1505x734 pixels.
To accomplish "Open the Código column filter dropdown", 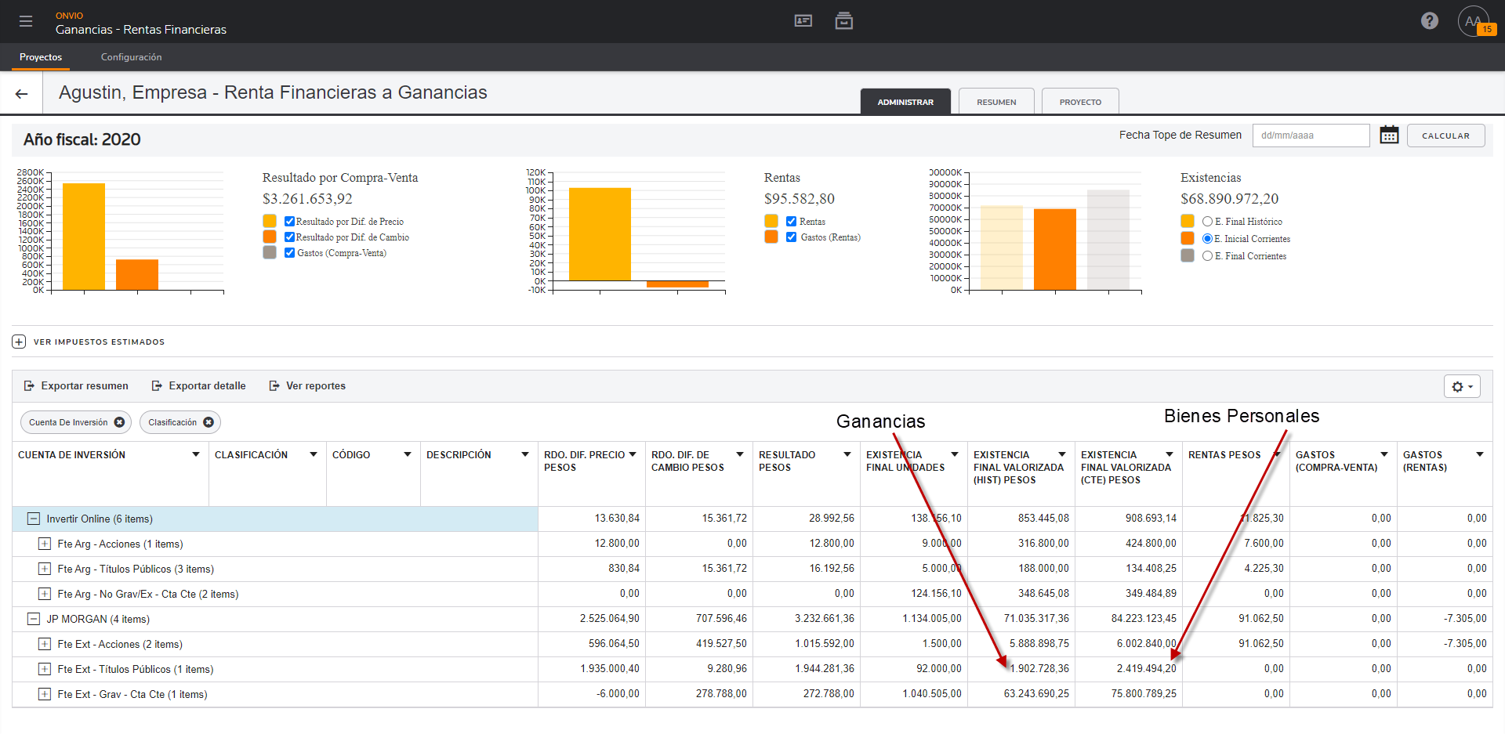I will [408, 454].
